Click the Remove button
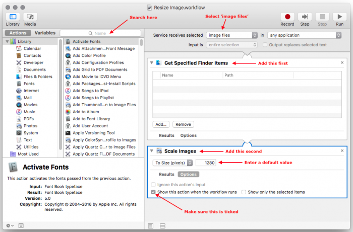The width and height of the screenshot is (353, 232). tap(183, 124)
